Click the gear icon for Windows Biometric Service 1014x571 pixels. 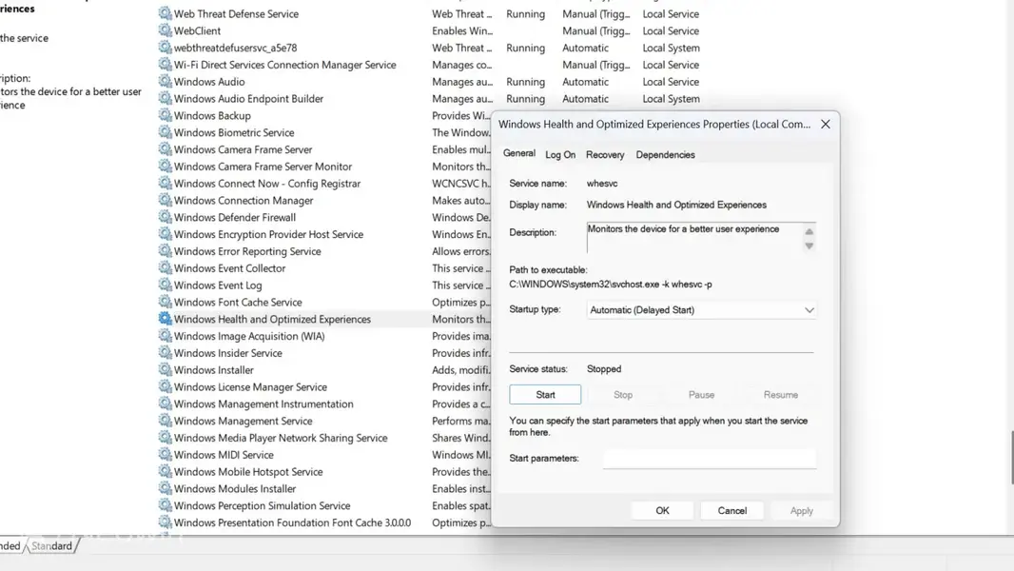click(165, 132)
